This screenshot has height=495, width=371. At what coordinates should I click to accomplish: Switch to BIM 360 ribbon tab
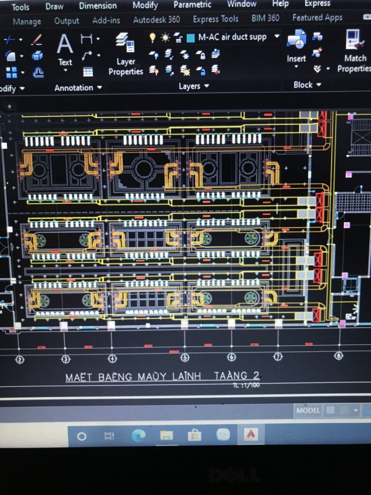click(x=265, y=19)
